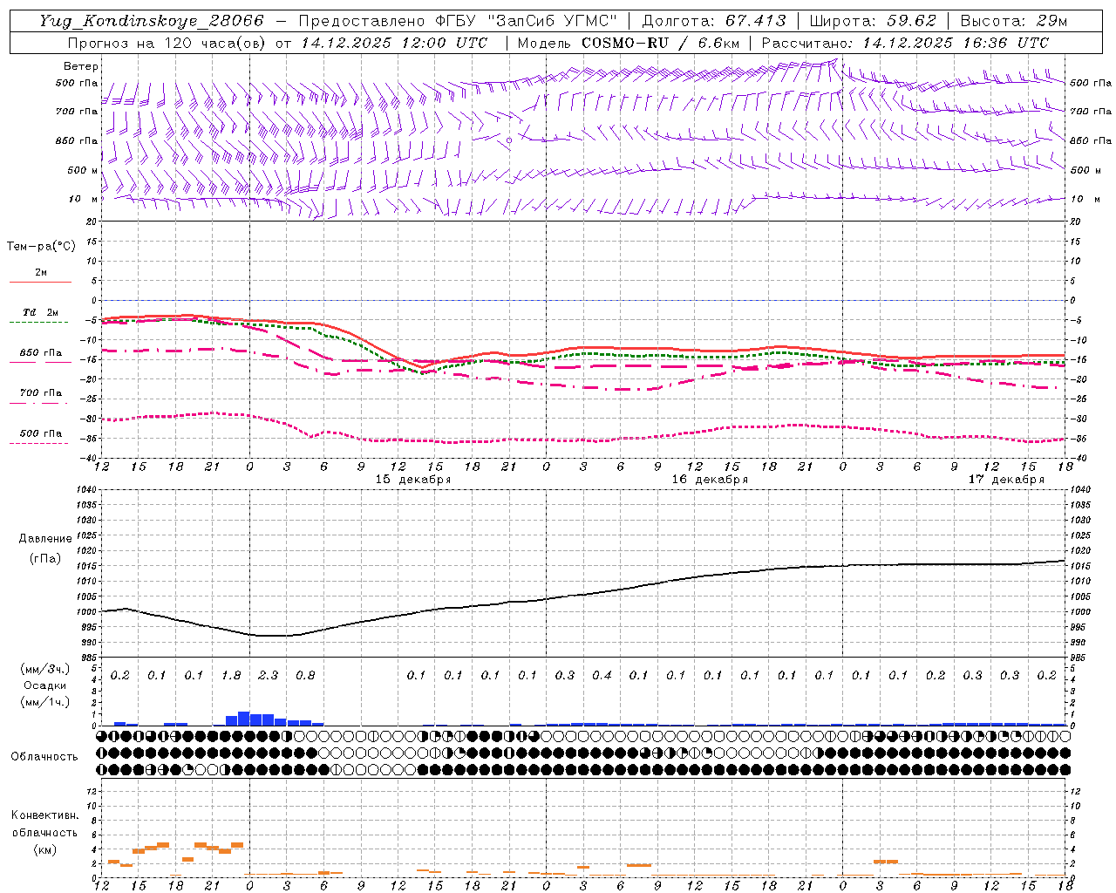Select the provider text ФГБУ "ЗапСиб УГМС"

(528, 21)
